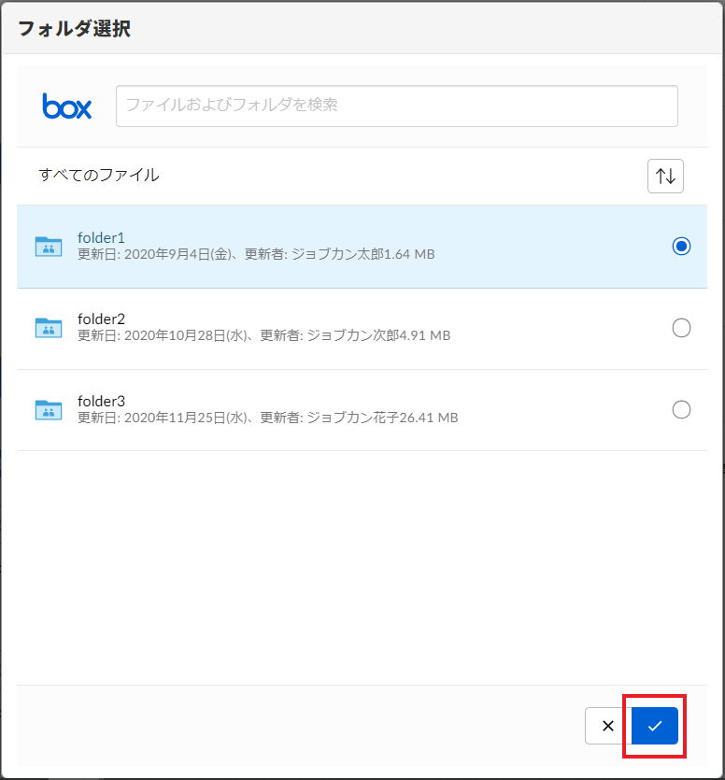Viewport: 725px width, 780px height.
Task: Click the すべてのファイル breadcrumb
Action: pyautogui.click(x=99, y=175)
